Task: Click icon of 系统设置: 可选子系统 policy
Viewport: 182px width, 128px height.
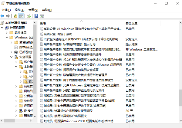Action: tap(42, 34)
